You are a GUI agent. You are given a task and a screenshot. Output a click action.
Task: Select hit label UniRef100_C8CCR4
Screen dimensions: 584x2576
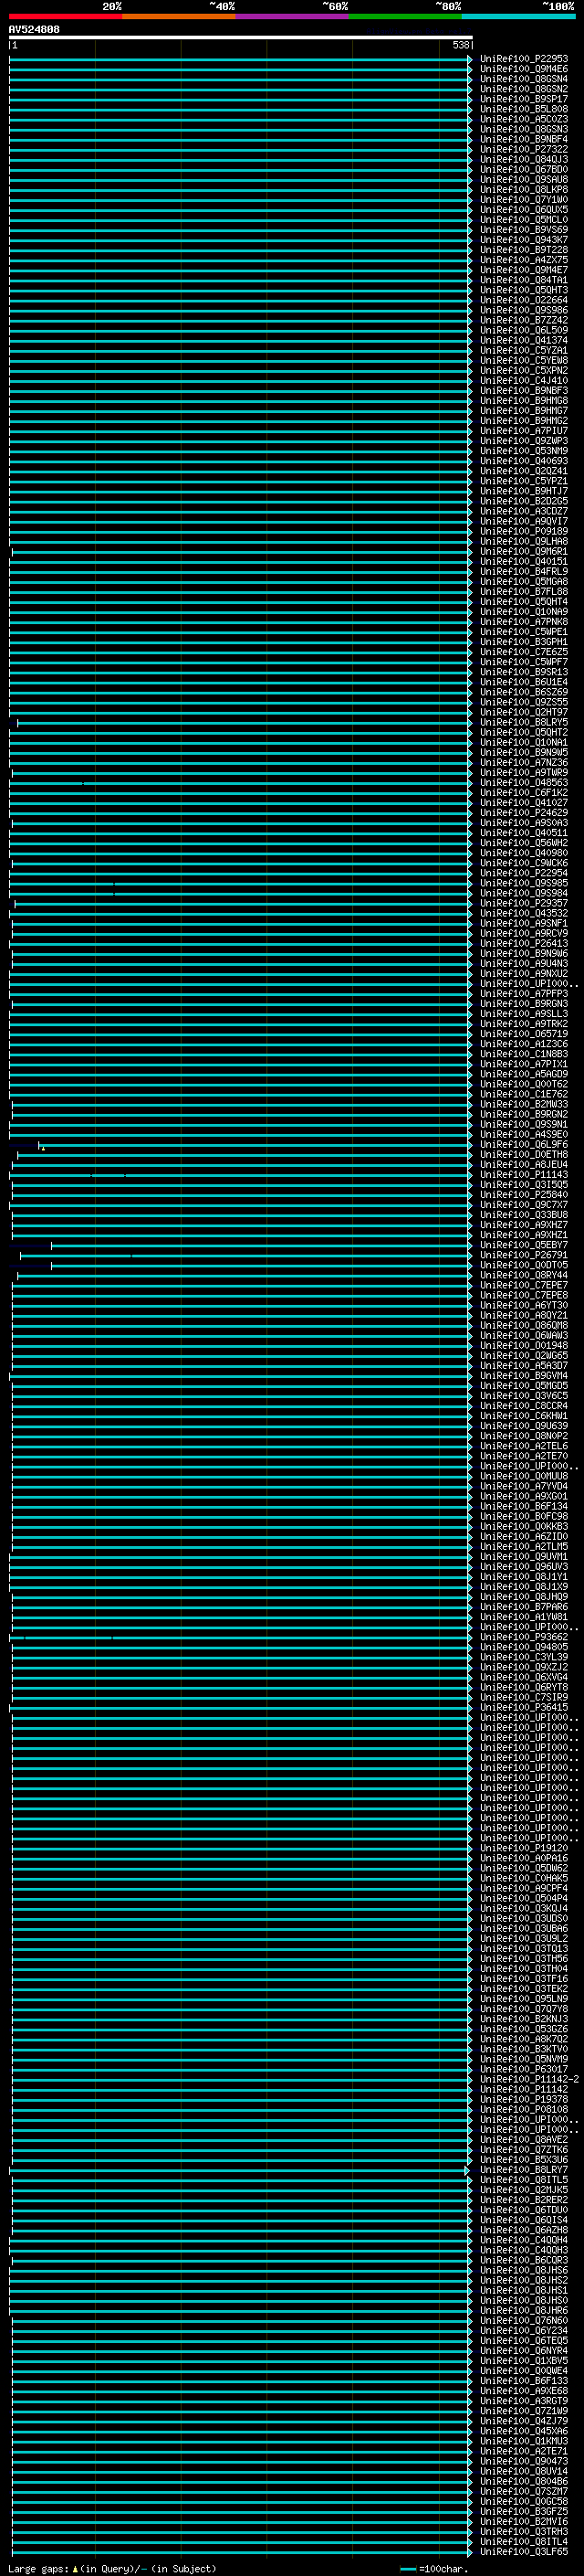(x=523, y=1406)
